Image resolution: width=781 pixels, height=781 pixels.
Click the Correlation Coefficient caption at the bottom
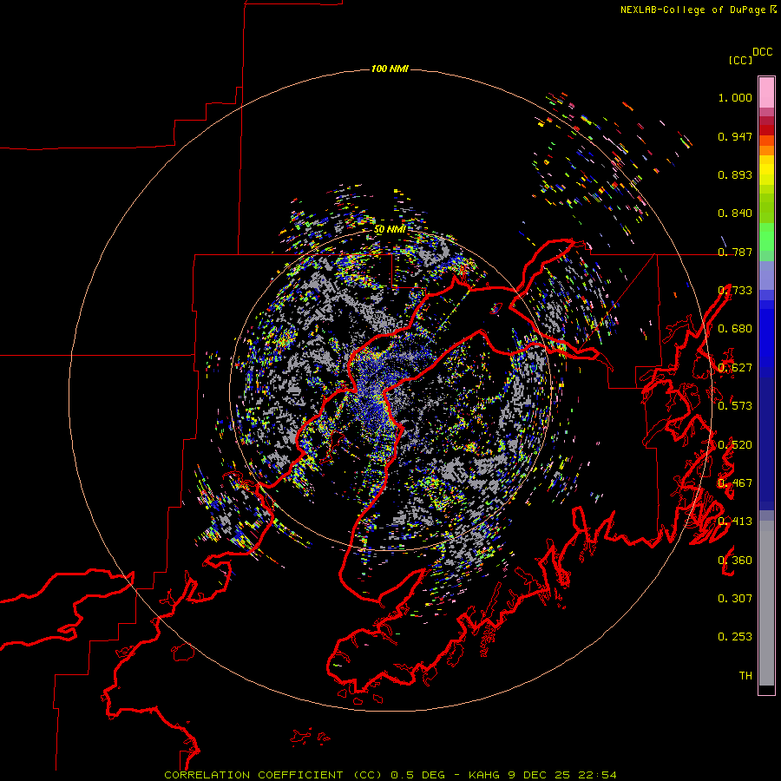pyautogui.click(x=390, y=775)
